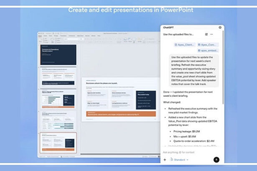257x171 pixels.
Task: Open the Home ribbon tab in PowerPoint
Action: click(40, 36)
